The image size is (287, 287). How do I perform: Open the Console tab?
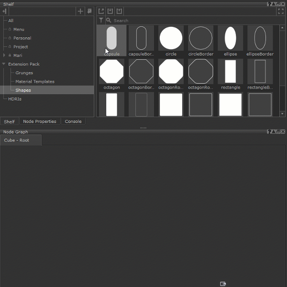tap(73, 121)
